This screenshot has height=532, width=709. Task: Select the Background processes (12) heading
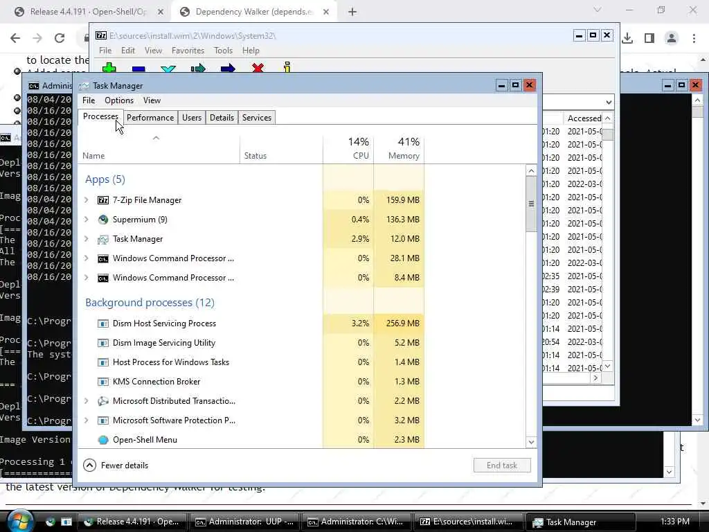tap(150, 302)
